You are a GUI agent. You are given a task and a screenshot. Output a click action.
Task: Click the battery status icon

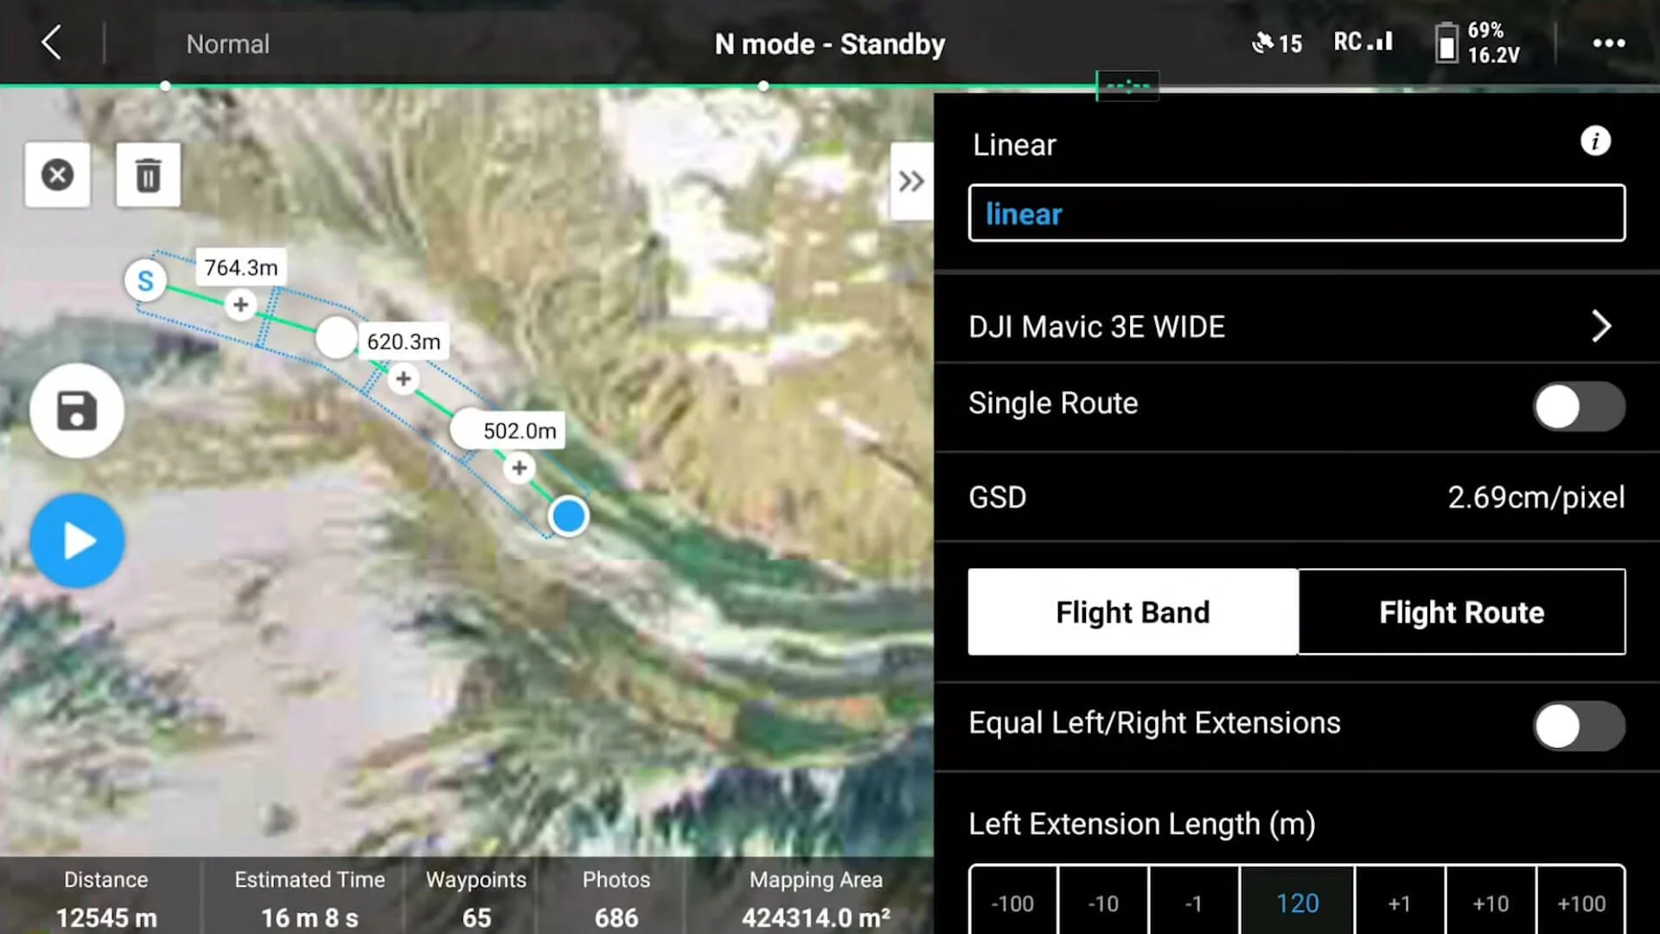(x=1446, y=43)
